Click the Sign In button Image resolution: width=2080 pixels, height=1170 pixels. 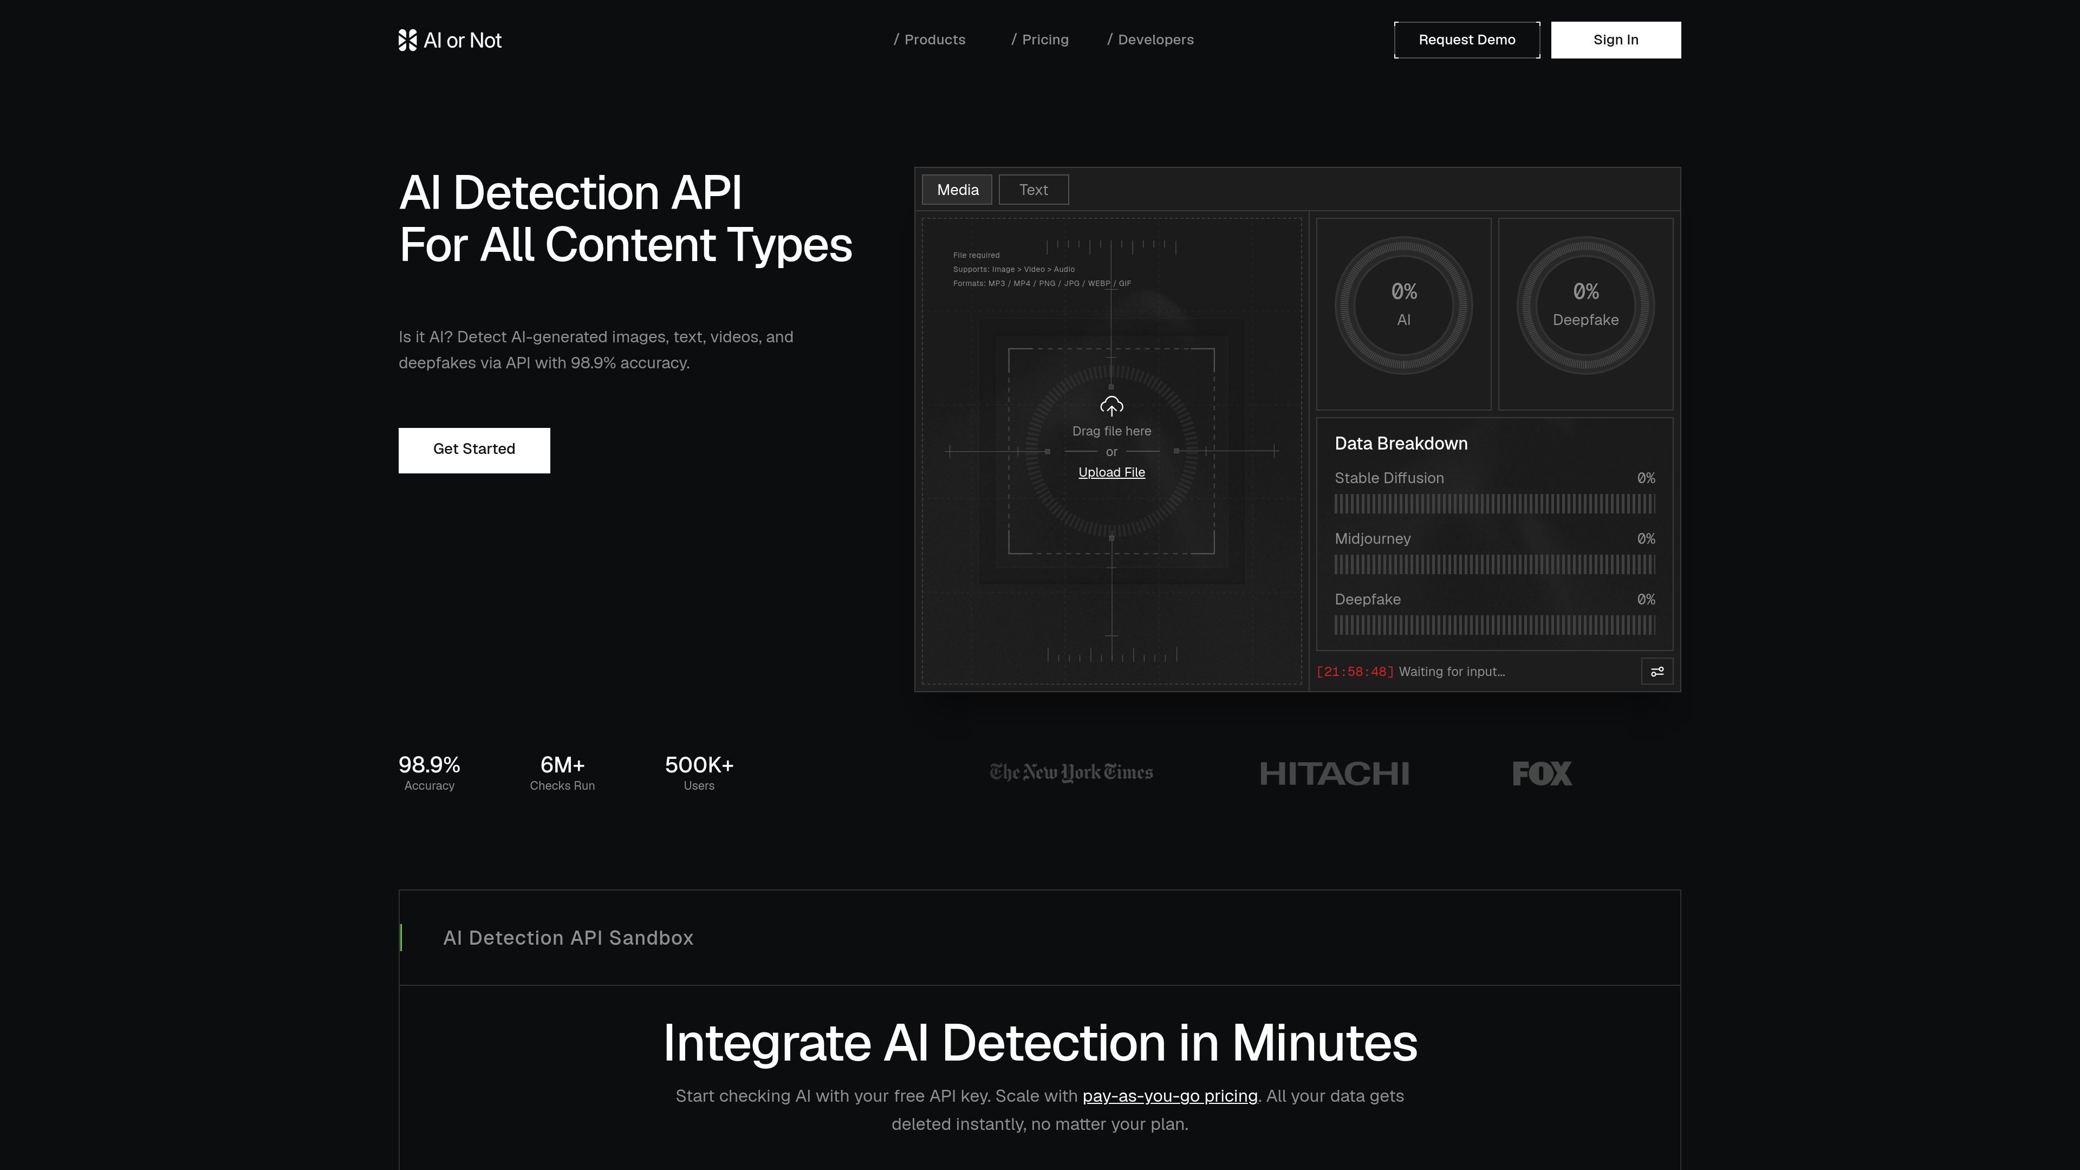pos(1616,40)
